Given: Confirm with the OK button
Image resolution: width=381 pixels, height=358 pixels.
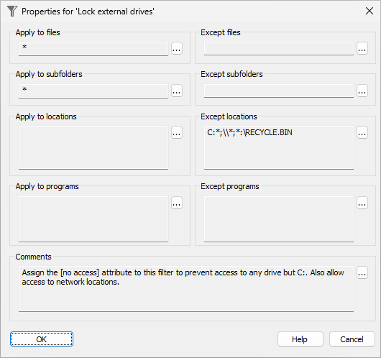Looking at the screenshot, I should click(x=42, y=339).
